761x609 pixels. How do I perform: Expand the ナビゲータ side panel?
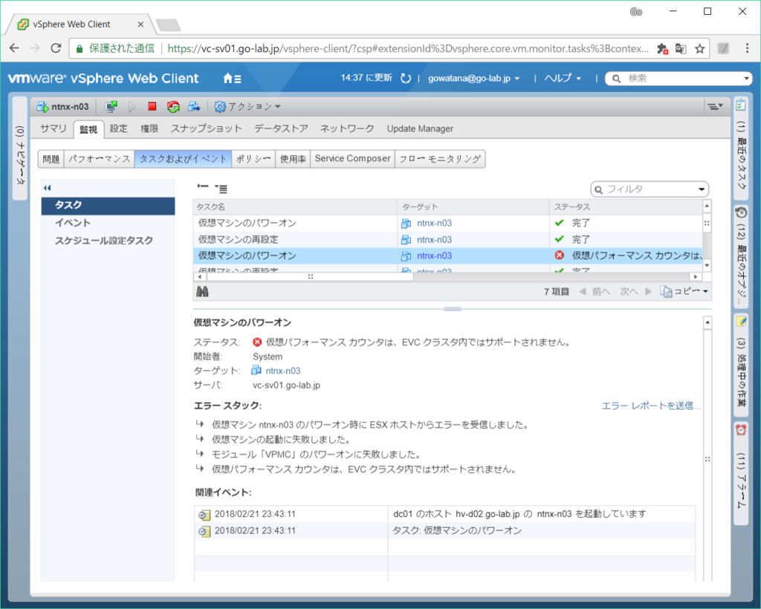click(x=19, y=148)
